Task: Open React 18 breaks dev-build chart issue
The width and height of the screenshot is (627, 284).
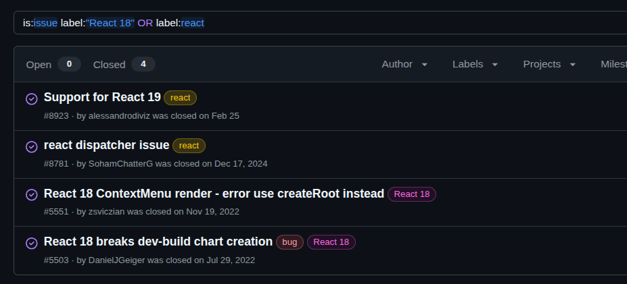Action: tap(158, 242)
